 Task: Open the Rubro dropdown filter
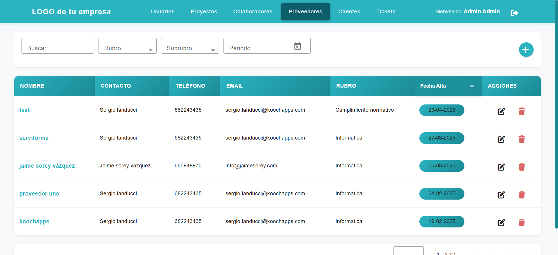[127, 46]
